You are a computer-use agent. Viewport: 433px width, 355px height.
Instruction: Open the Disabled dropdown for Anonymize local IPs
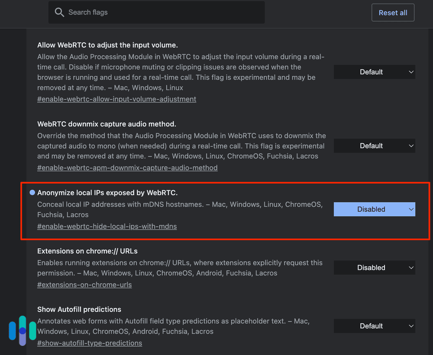point(374,209)
